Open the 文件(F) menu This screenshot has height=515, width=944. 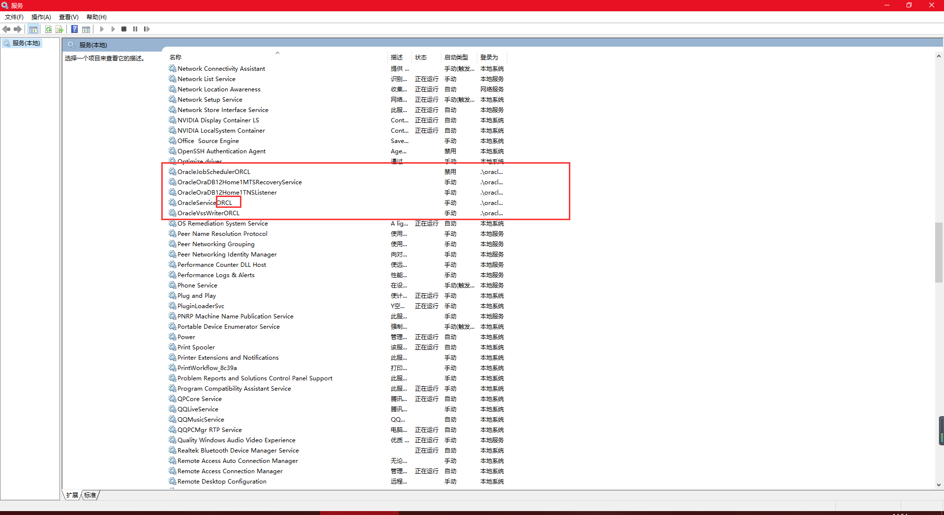point(14,17)
